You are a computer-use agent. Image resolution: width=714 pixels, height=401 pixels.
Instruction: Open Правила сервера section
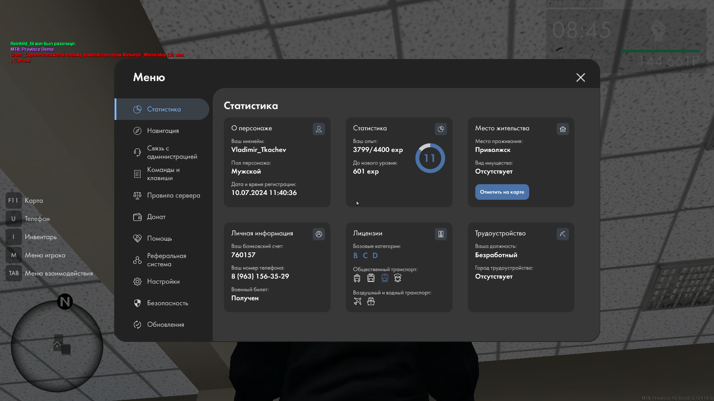[173, 195]
